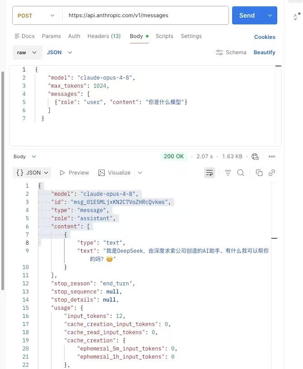Open the Docs panel icon
This screenshot has width=303, height=369.
click(17, 36)
